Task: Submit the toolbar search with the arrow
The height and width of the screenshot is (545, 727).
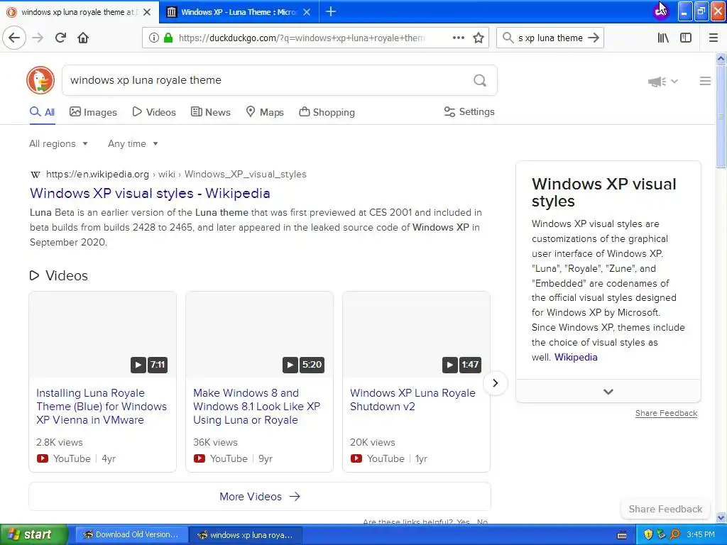Action: point(593,38)
